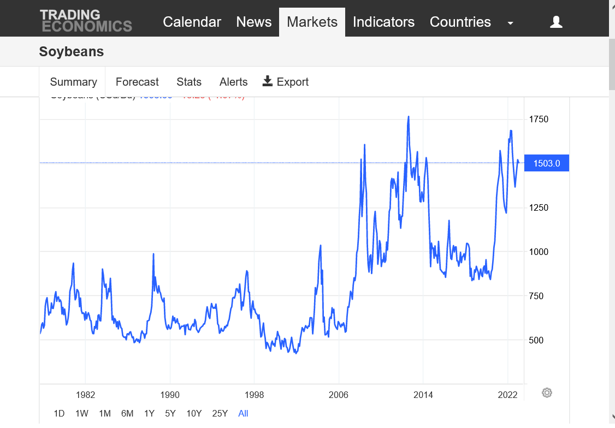This screenshot has height=428, width=615.
Task: Click the 1000 price axis label
Action: click(x=539, y=252)
